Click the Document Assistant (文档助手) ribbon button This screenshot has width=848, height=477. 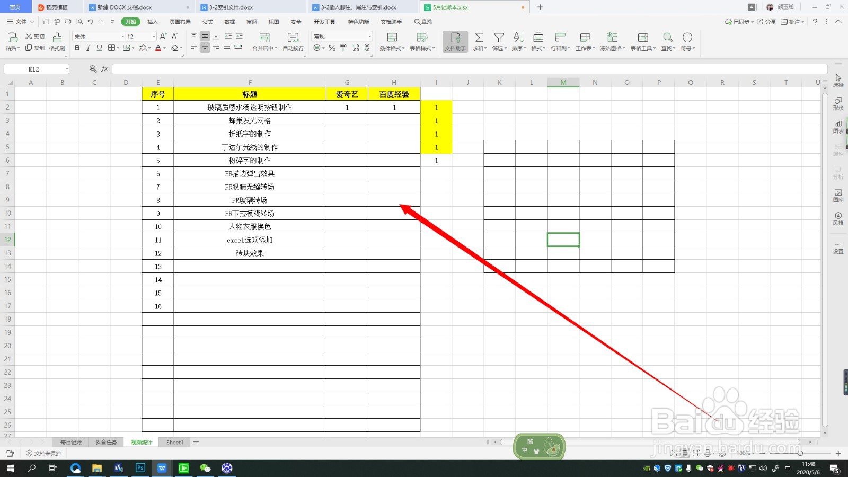455,41
